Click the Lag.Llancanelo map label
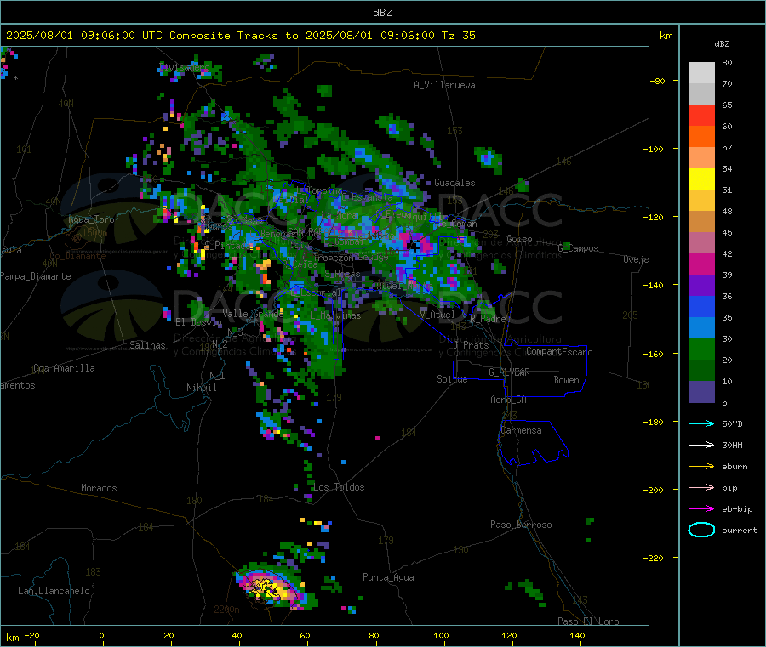The height and width of the screenshot is (647, 766). tap(54, 591)
